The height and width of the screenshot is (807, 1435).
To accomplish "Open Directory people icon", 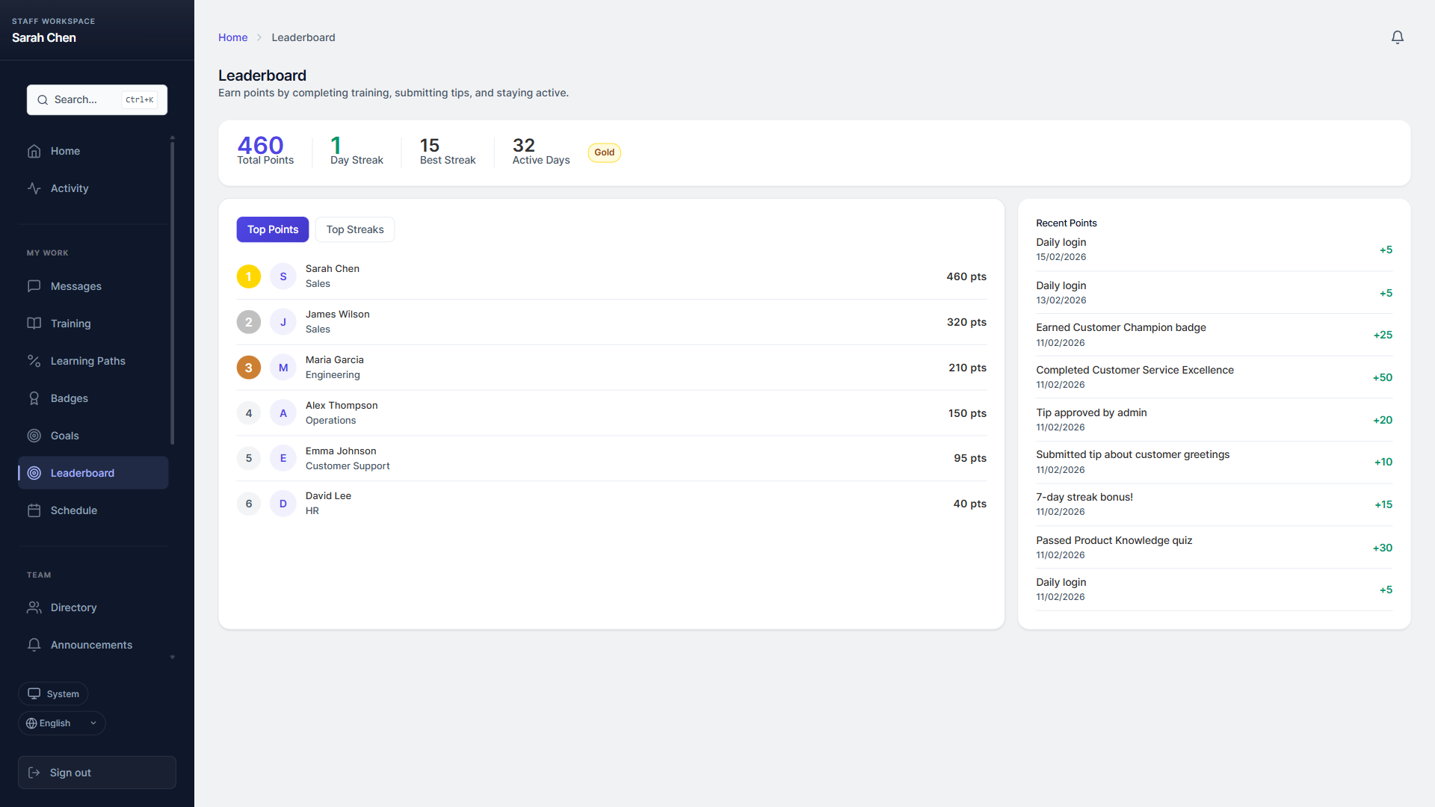I will click(x=34, y=607).
